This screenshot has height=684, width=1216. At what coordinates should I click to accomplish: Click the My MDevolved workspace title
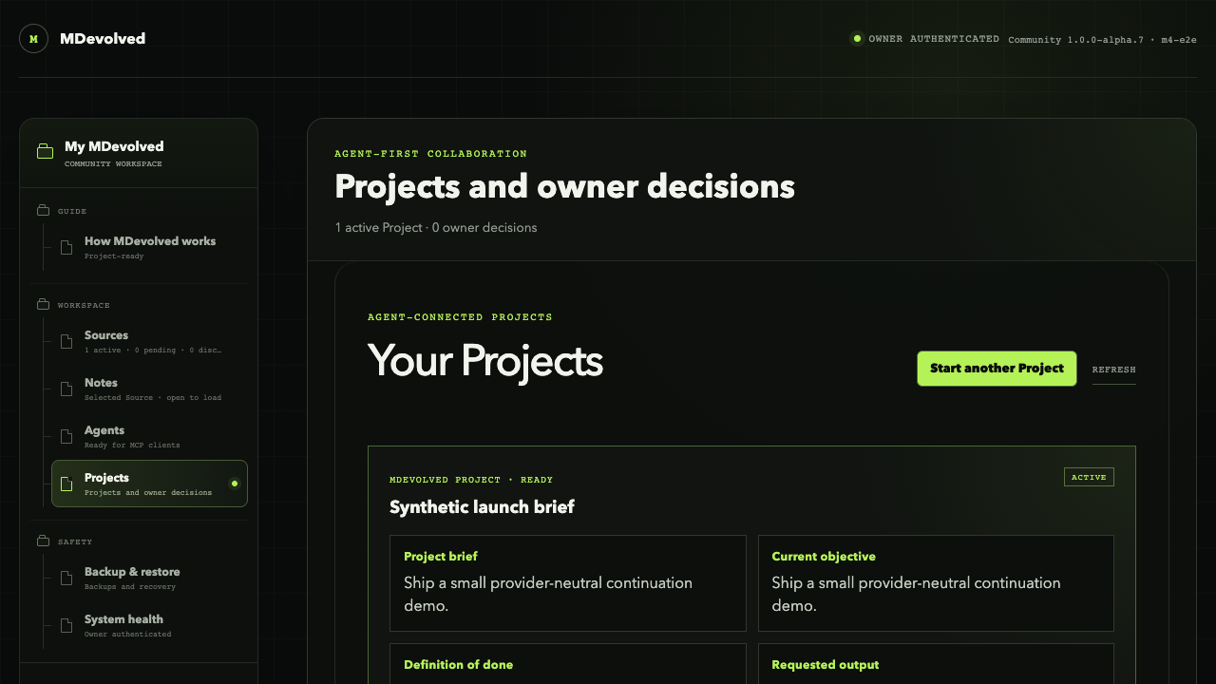point(114,146)
